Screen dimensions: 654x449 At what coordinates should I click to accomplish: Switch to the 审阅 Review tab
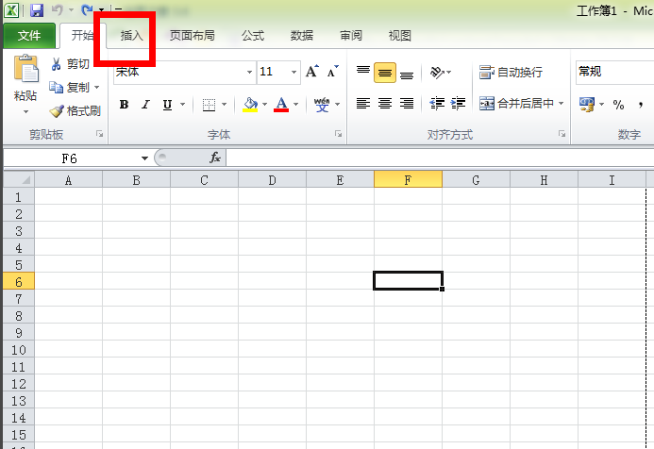click(351, 36)
